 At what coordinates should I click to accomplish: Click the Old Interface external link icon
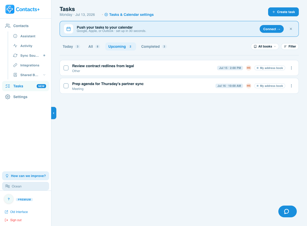coord(6,212)
